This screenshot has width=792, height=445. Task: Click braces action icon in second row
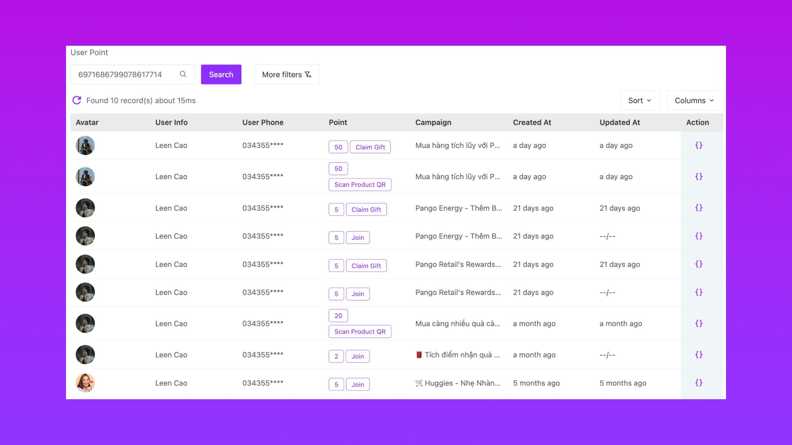click(698, 176)
